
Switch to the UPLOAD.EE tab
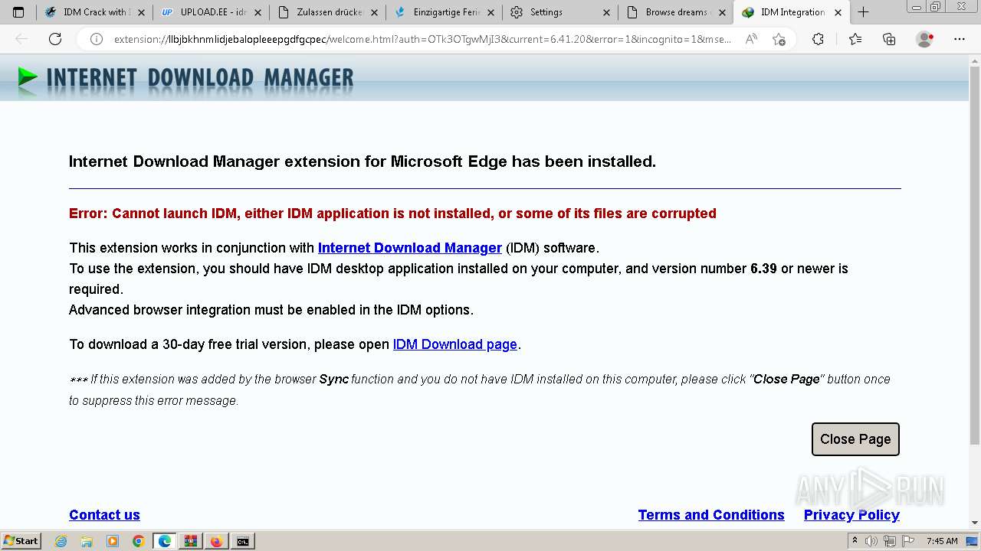(x=211, y=12)
